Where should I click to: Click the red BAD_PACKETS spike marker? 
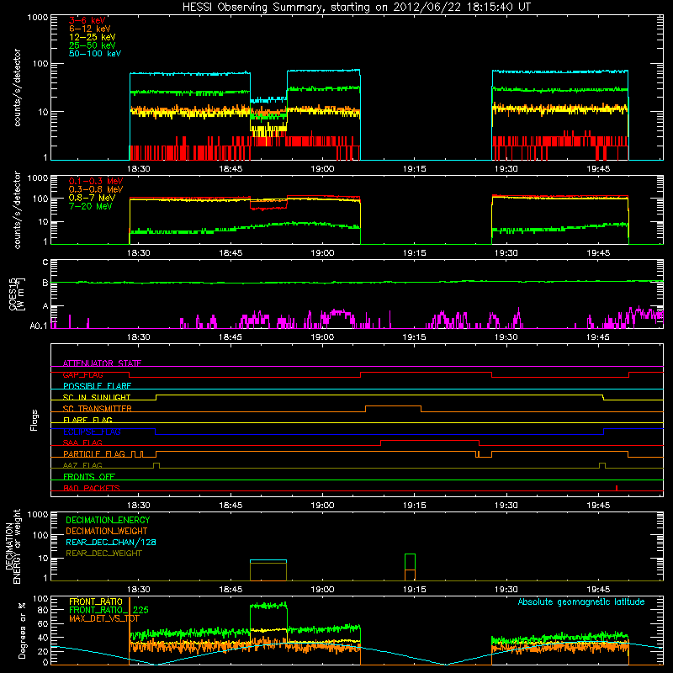pyautogui.click(x=617, y=488)
